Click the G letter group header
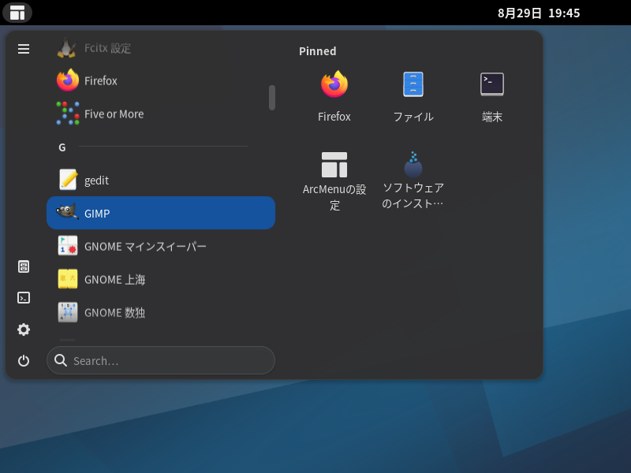Viewport: 631px width, 473px height. tap(62, 147)
